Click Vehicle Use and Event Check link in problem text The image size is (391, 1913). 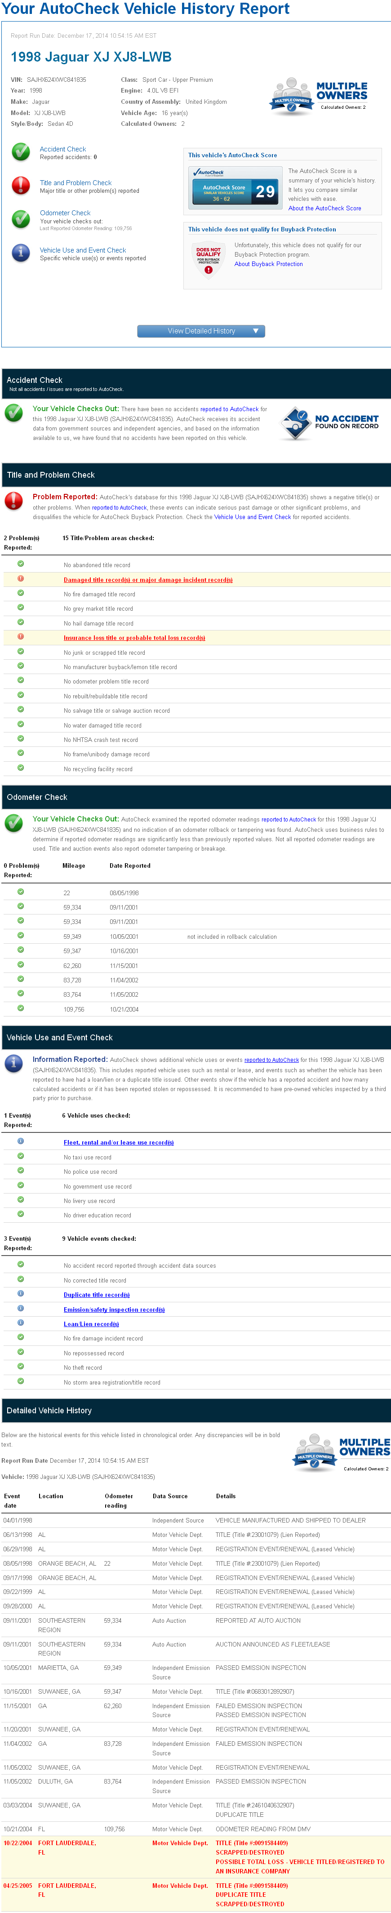[253, 517]
